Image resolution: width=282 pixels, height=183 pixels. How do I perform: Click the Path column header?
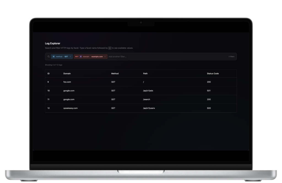(145, 74)
